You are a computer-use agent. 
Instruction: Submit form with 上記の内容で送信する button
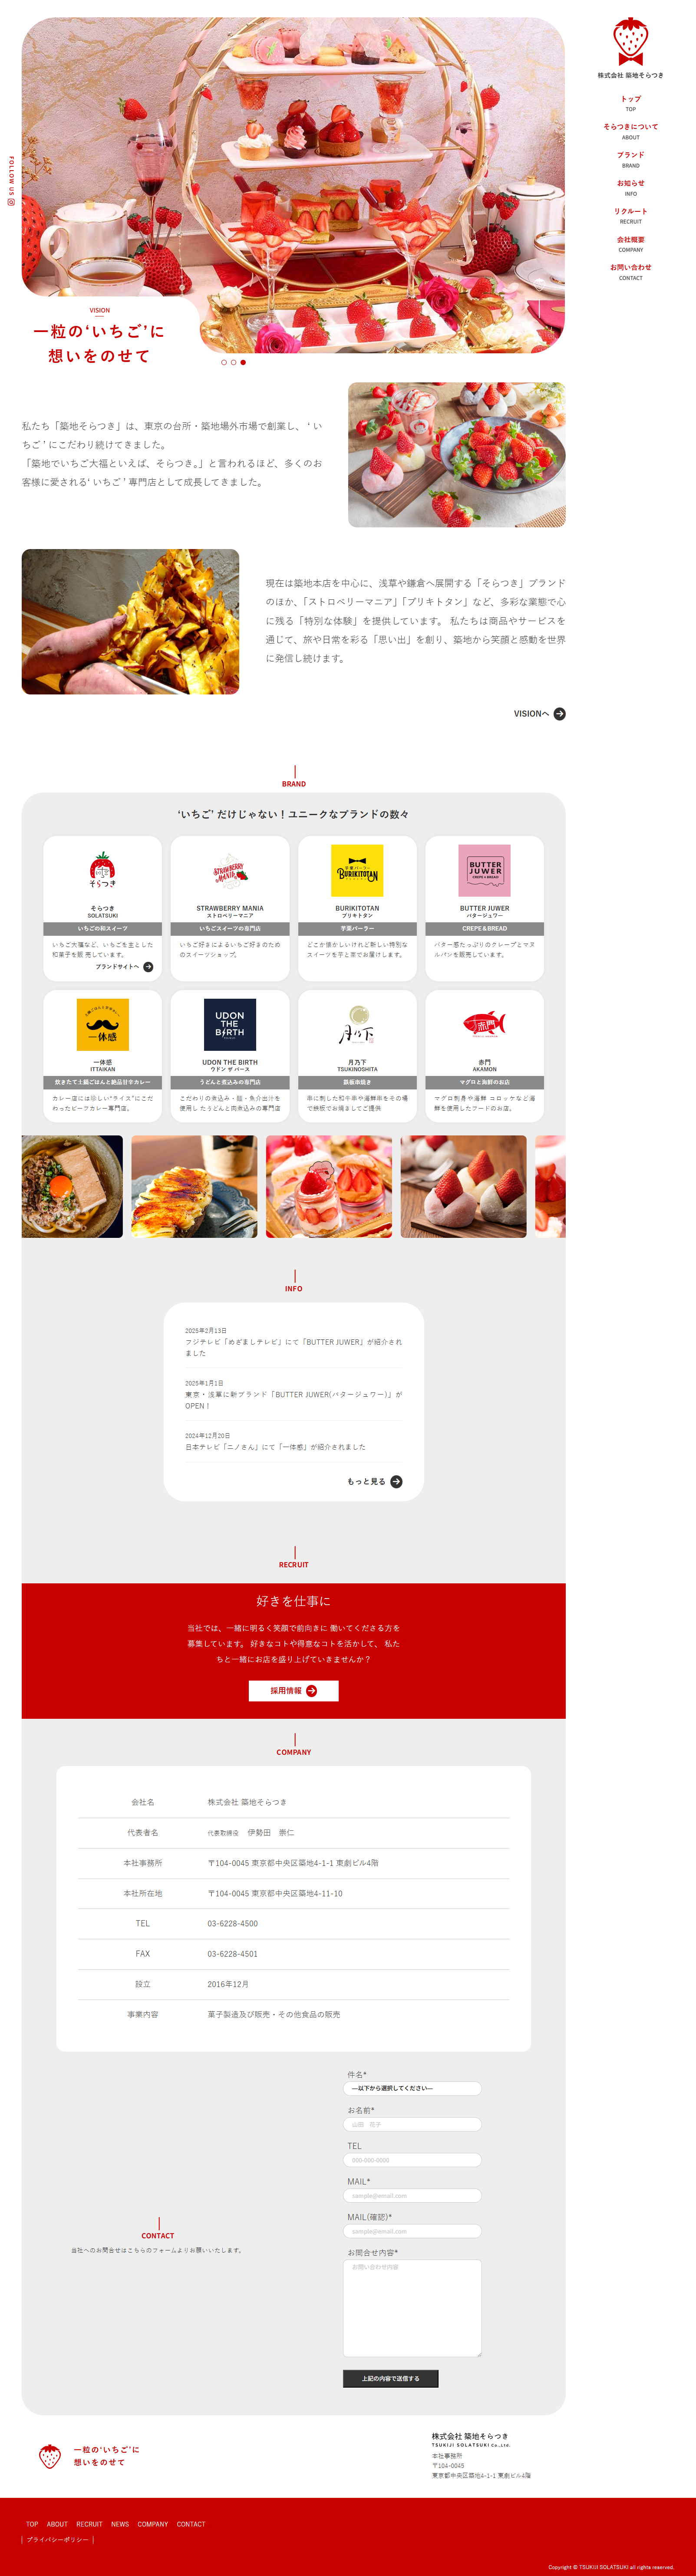pos(391,2378)
